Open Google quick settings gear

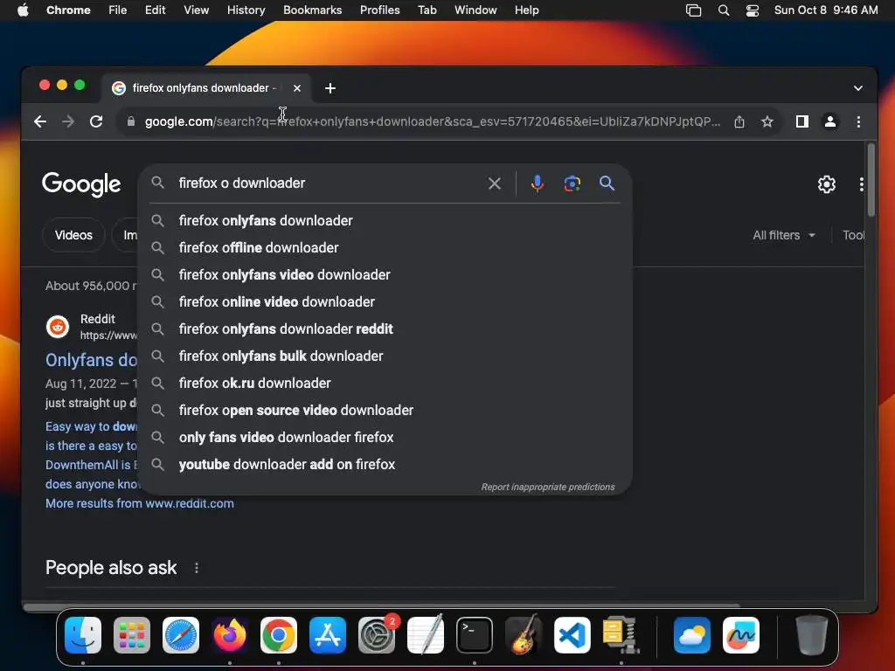click(x=827, y=184)
